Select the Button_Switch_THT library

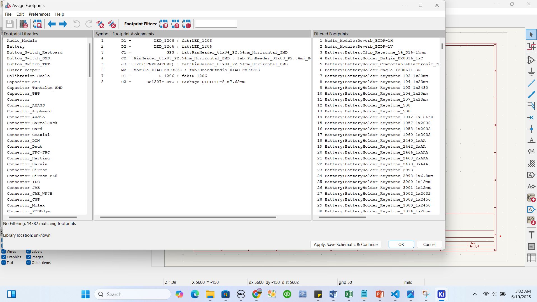(x=28, y=64)
